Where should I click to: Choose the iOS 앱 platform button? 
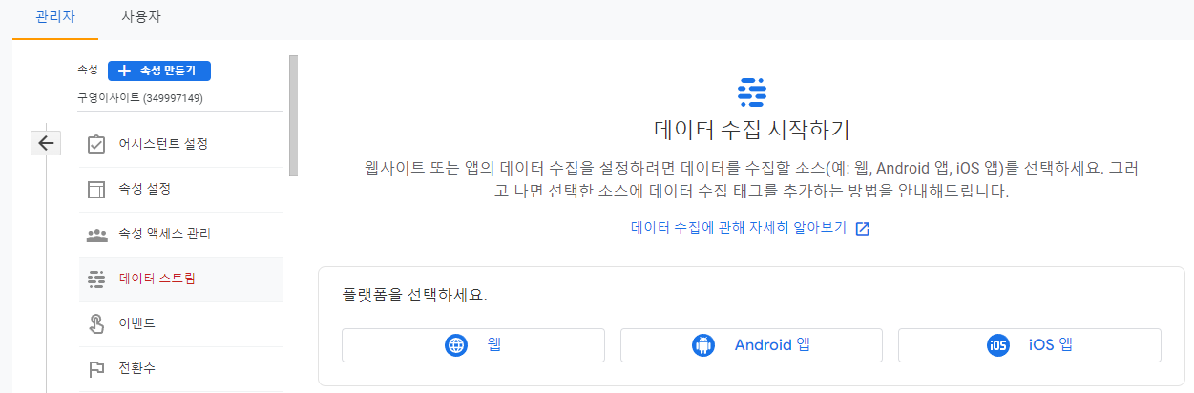[x=1030, y=345]
